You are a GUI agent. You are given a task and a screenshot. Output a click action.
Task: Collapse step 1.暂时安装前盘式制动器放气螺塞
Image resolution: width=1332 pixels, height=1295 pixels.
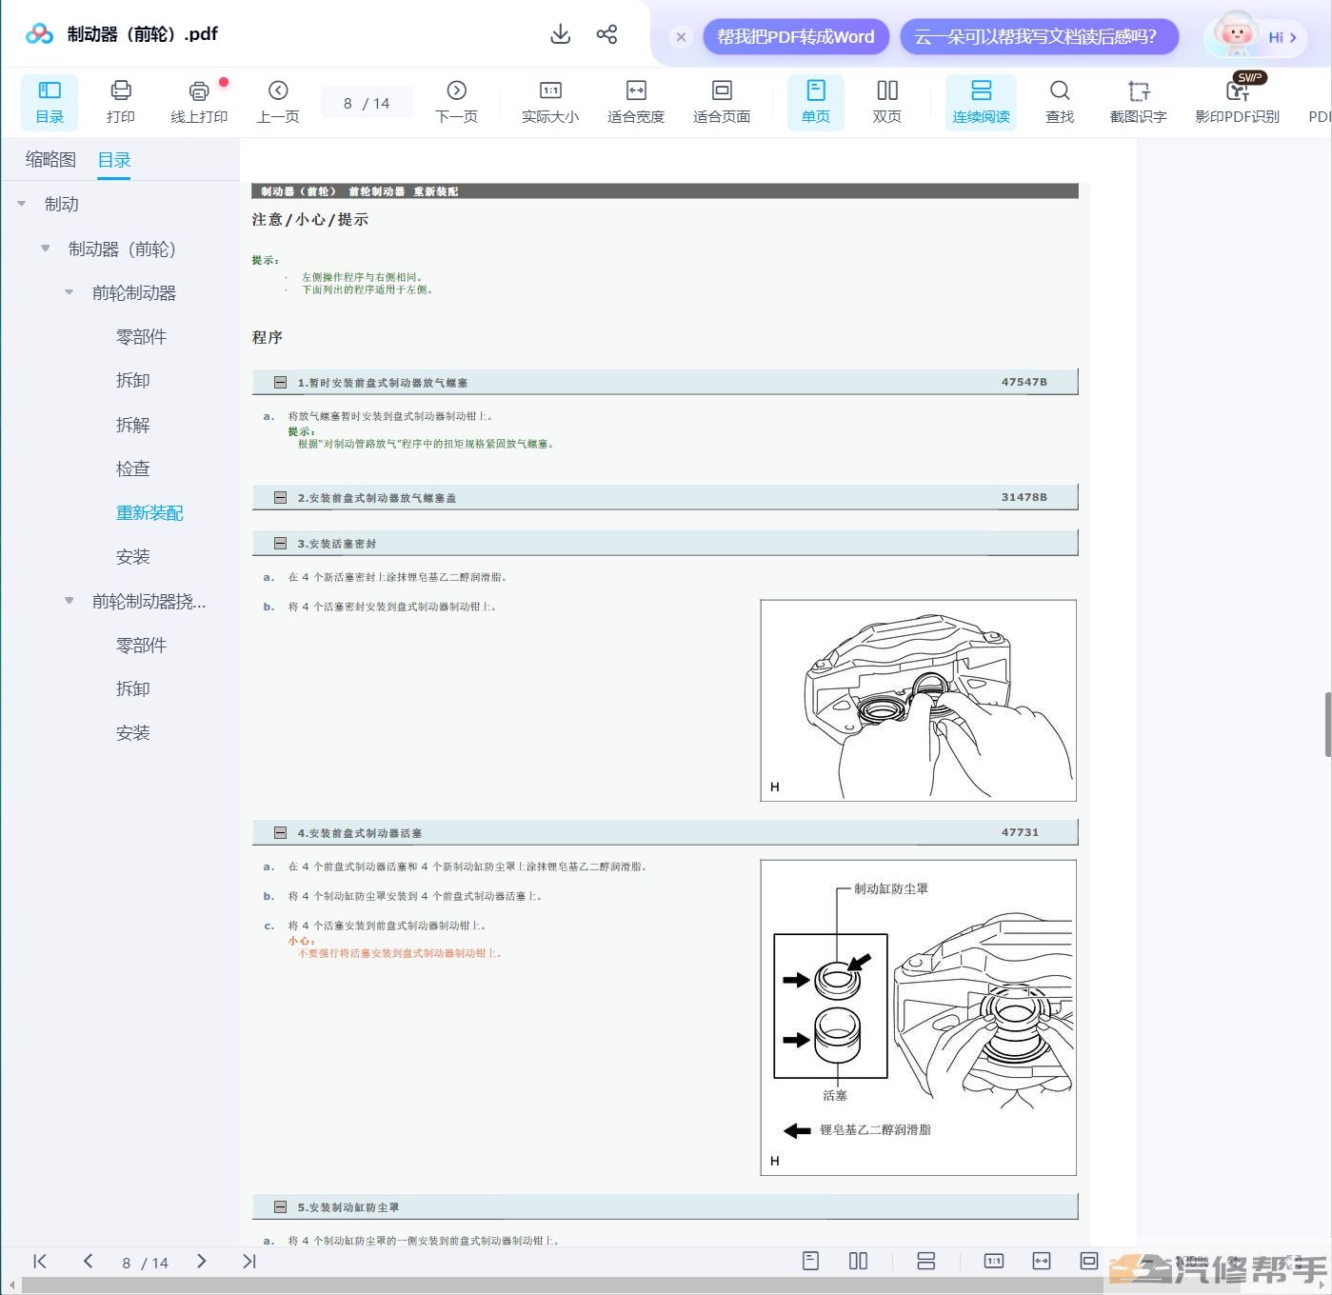(280, 382)
